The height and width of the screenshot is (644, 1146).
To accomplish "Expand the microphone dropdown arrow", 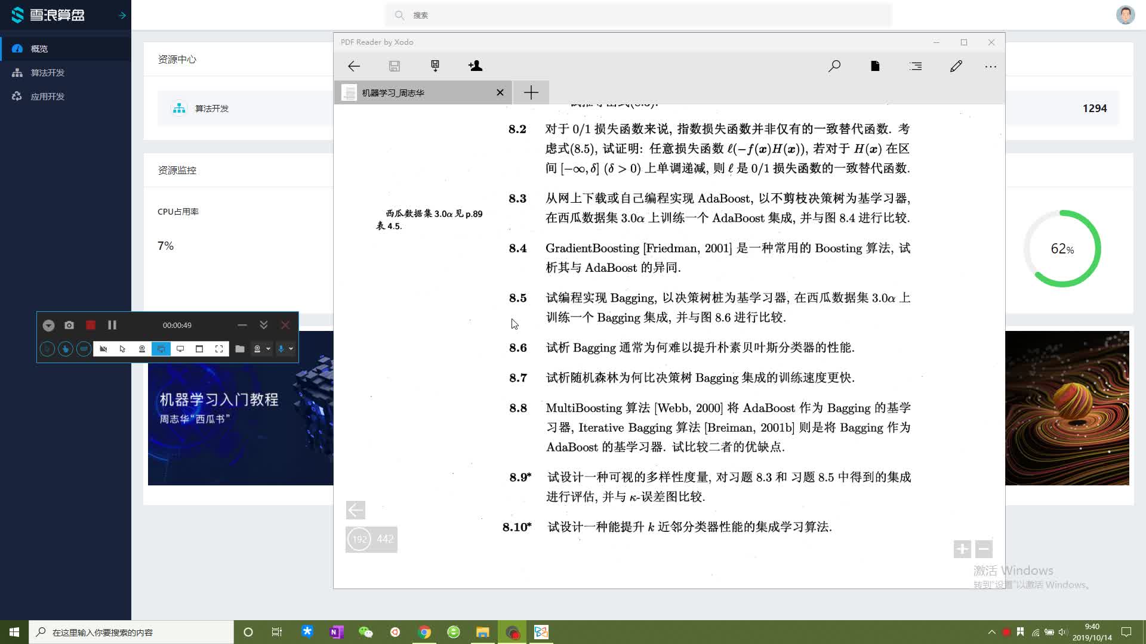I will tap(291, 349).
